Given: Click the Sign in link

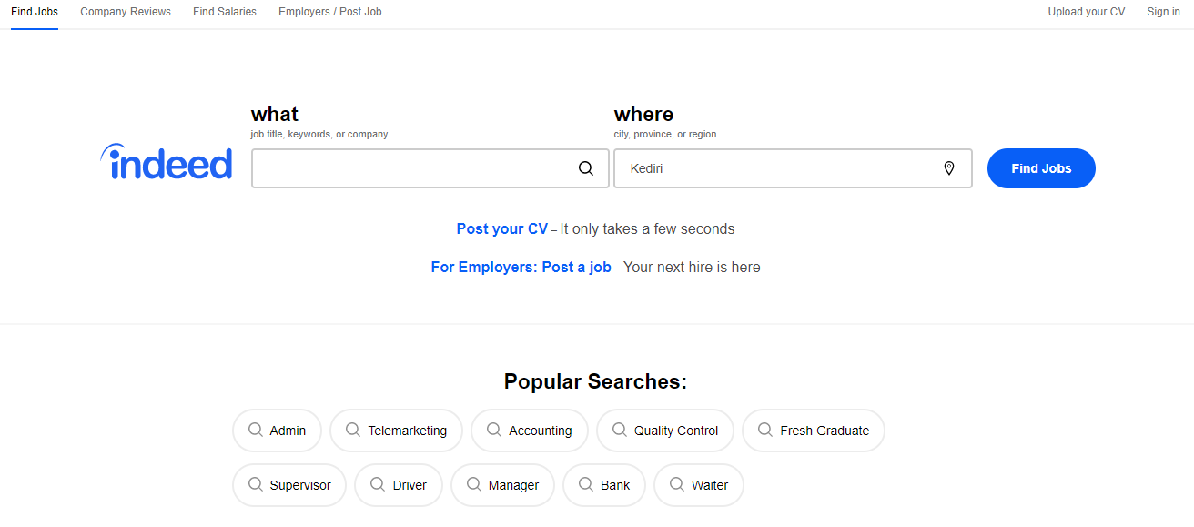Looking at the screenshot, I should click(1163, 12).
